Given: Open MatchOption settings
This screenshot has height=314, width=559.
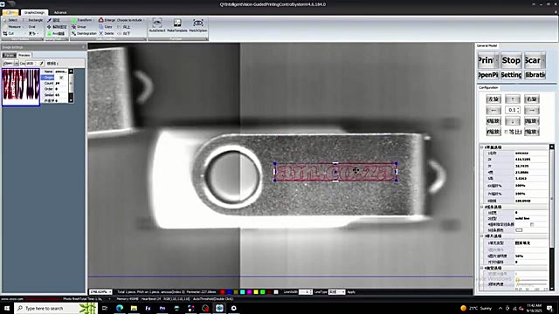Looking at the screenshot, I should click(x=198, y=25).
